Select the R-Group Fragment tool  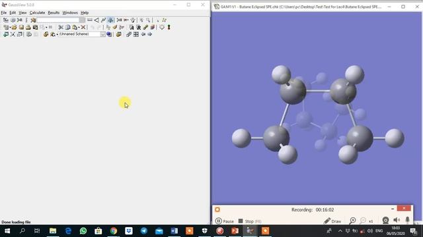[19, 20]
